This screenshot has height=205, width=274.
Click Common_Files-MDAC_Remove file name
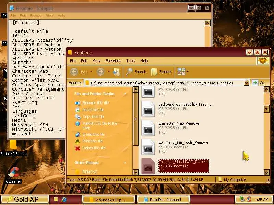coord(183,162)
